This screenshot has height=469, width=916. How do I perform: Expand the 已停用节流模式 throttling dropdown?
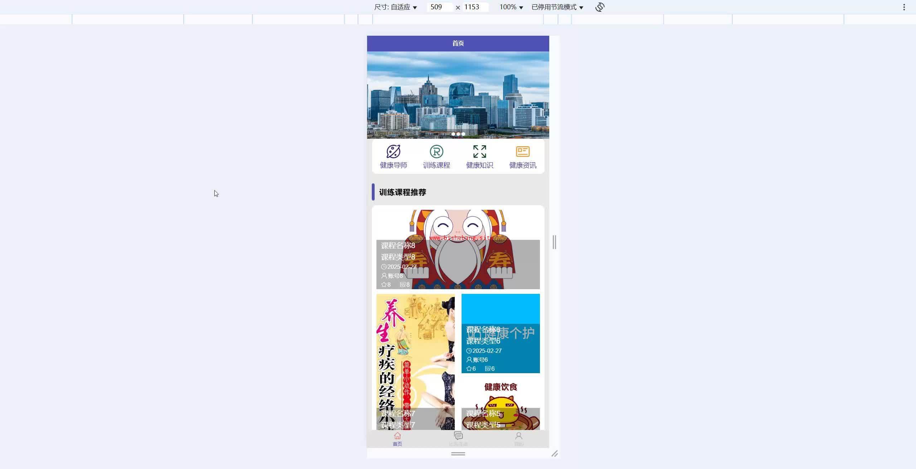557,7
